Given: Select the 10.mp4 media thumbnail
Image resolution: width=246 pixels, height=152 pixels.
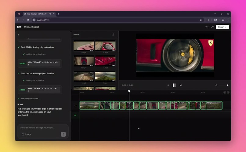Looking at the screenshot, I should (84, 61).
